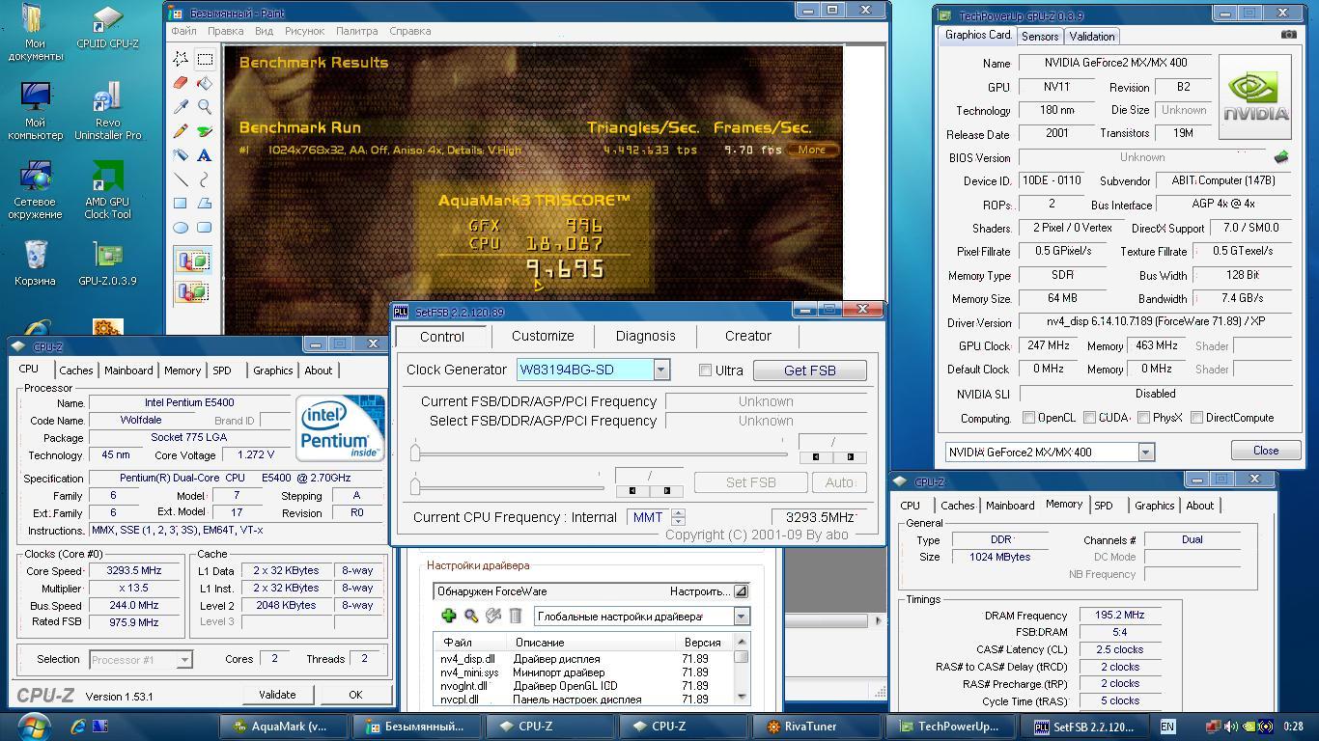Click the Validate button in CPU-Z

277,694
